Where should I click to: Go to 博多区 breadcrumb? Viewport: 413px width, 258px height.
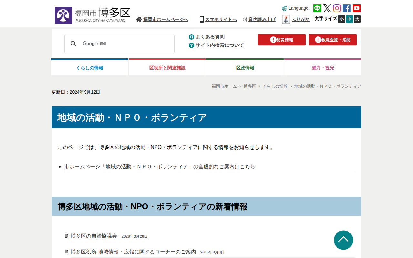(250, 86)
